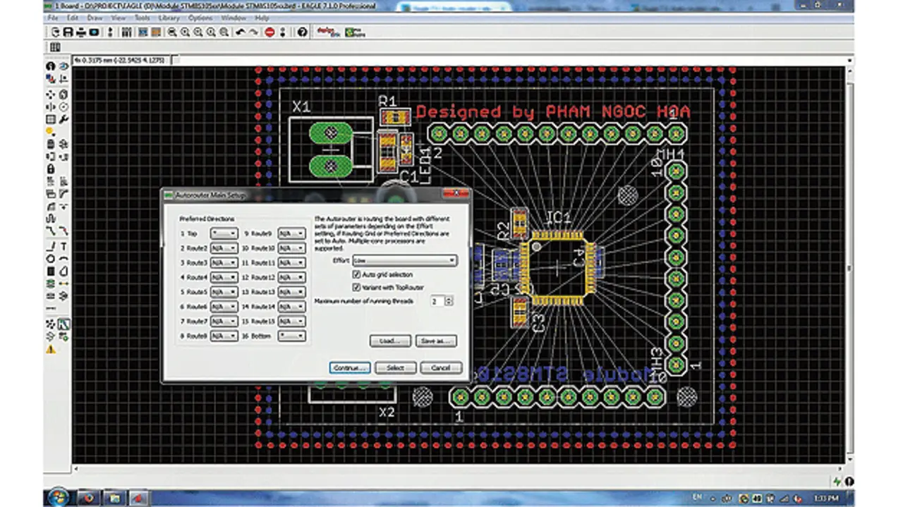Screen dimensions: 903x507
Task: Open Help via question mark icon
Action: click(302, 32)
